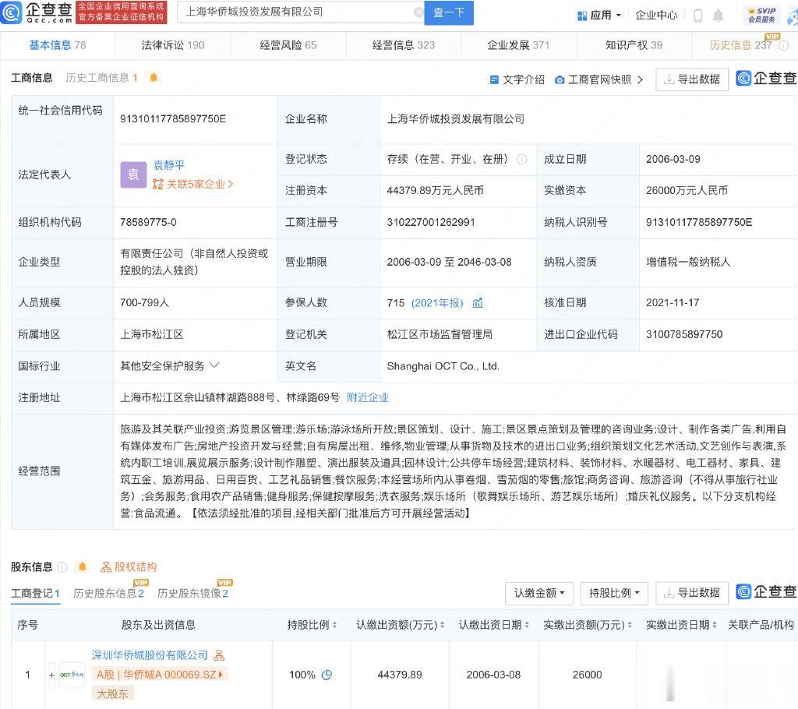
Task: Click the 查一下 search button
Action: pyautogui.click(x=448, y=12)
